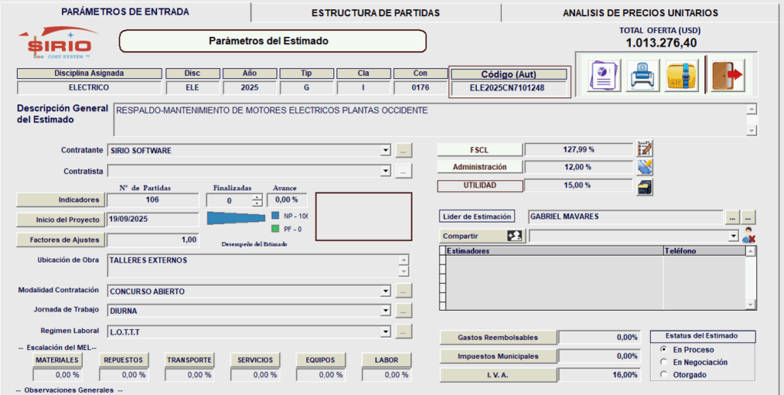Set estimate status to Otorgado
This screenshot has height=395, width=784.
[663, 374]
